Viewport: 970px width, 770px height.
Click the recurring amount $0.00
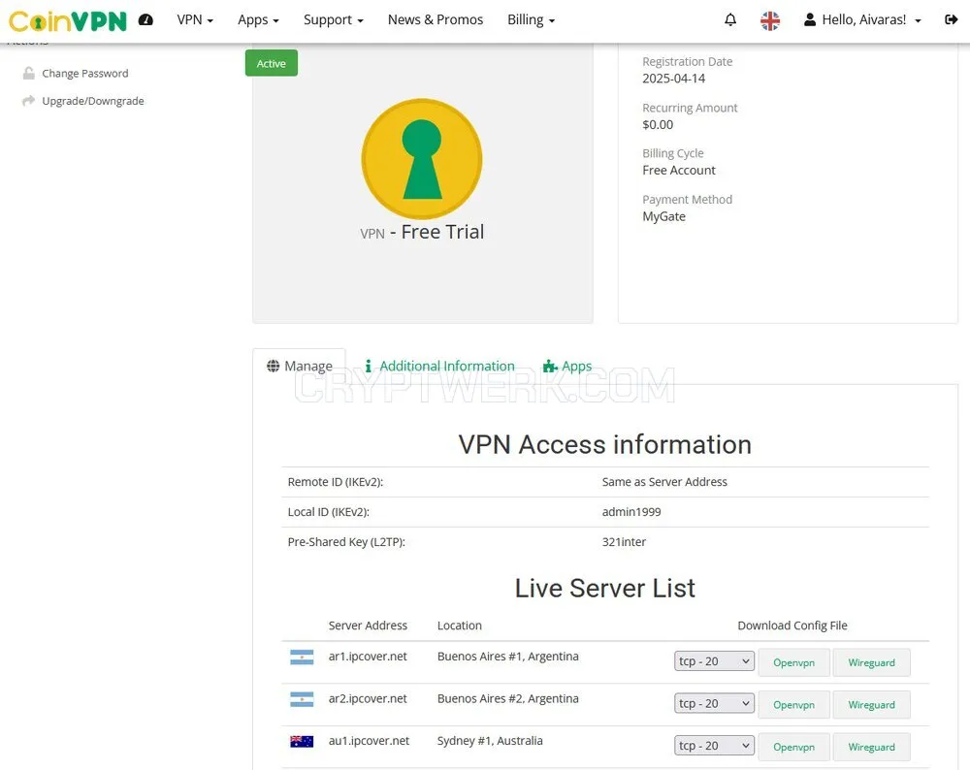[x=658, y=124]
